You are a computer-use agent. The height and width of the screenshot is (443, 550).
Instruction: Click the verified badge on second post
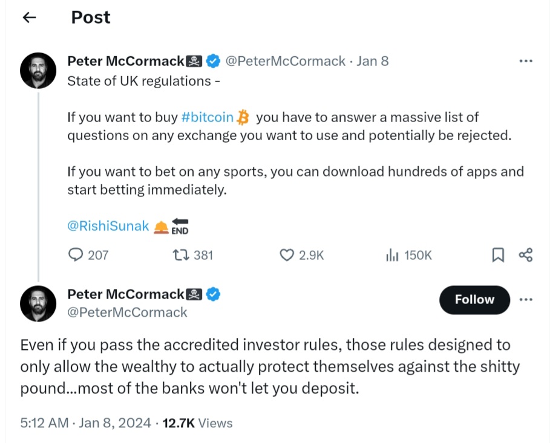[x=213, y=294]
